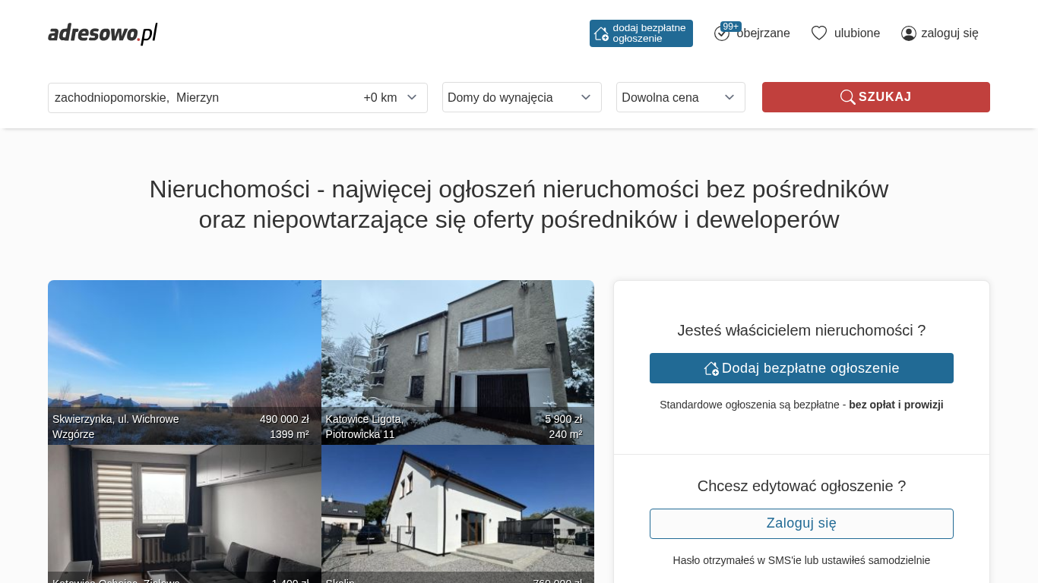Click the adresowo.pl logo
Screen dimensions: 1038x583
coord(103,33)
